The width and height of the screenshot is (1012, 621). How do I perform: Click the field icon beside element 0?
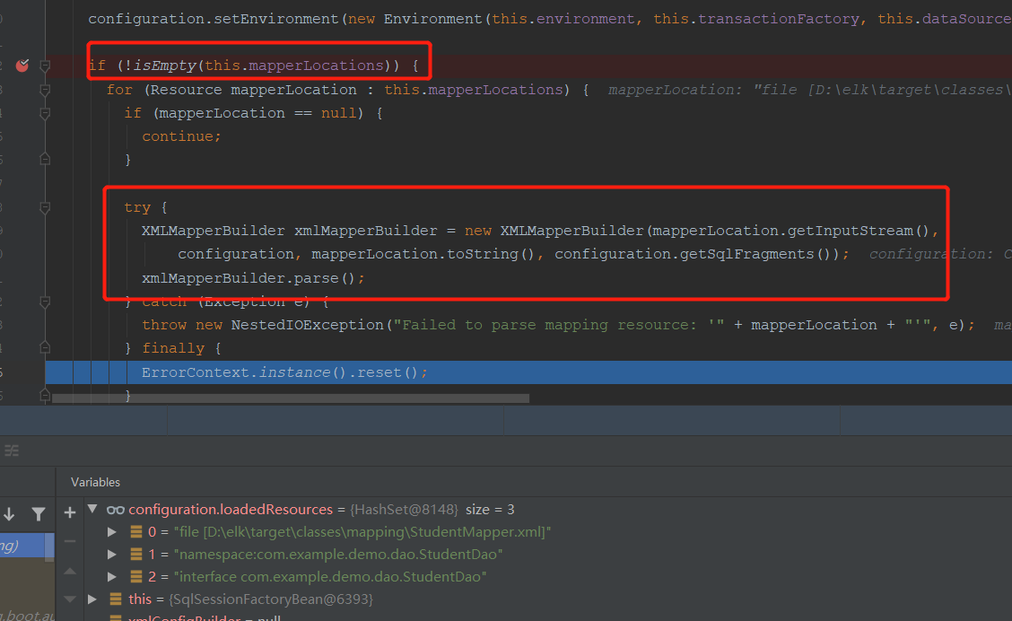(x=136, y=532)
